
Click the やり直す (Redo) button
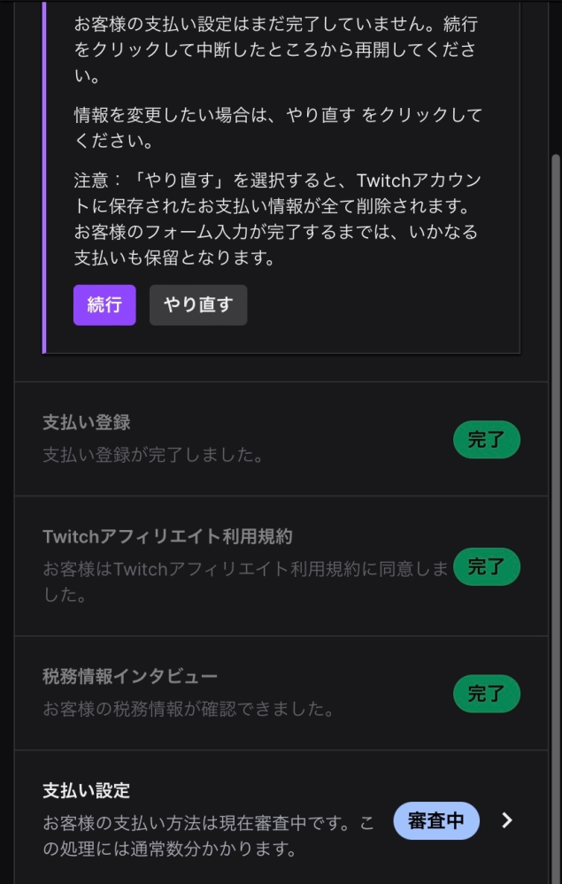tap(197, 304)
